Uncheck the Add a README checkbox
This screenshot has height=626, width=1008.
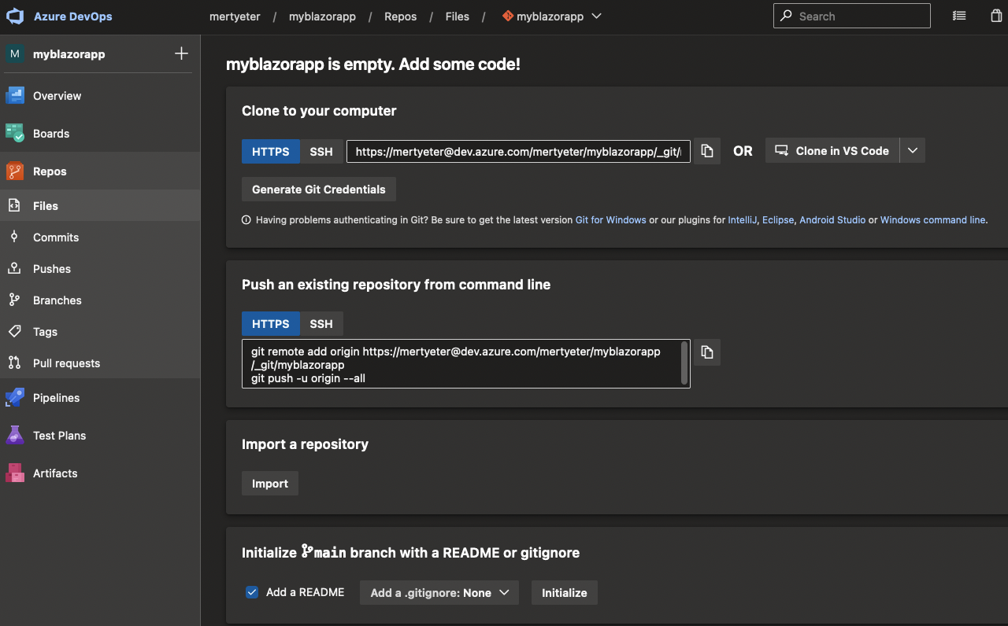click(252, 592)
